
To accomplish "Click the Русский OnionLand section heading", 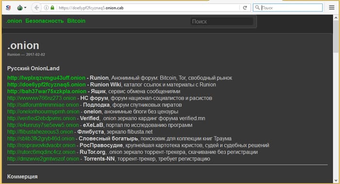I will (x=33, y=68).
